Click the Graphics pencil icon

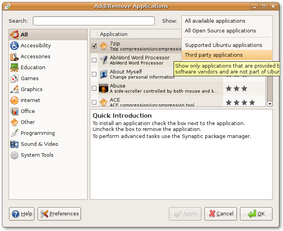14,90
